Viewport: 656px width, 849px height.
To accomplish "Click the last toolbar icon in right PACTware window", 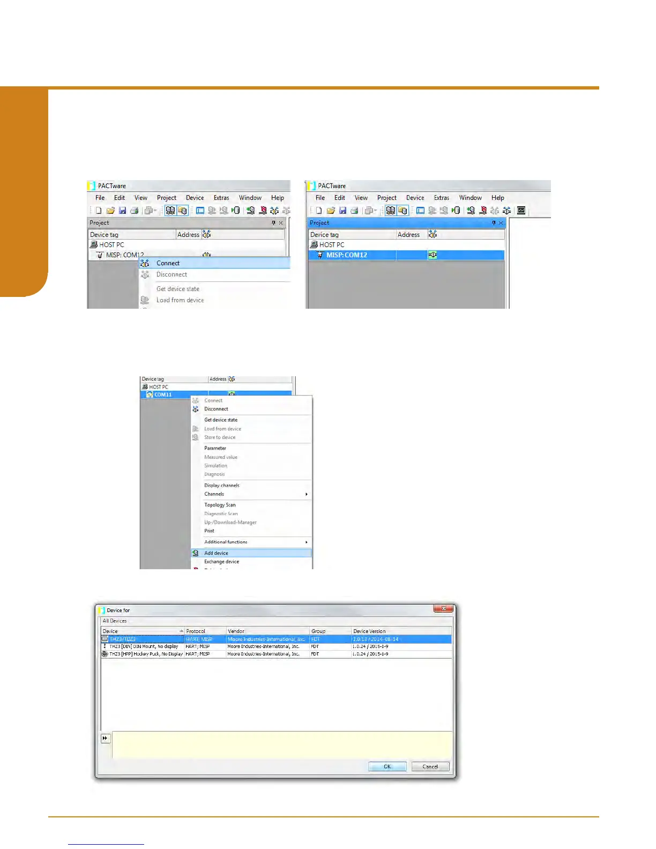I will point(521,211).
